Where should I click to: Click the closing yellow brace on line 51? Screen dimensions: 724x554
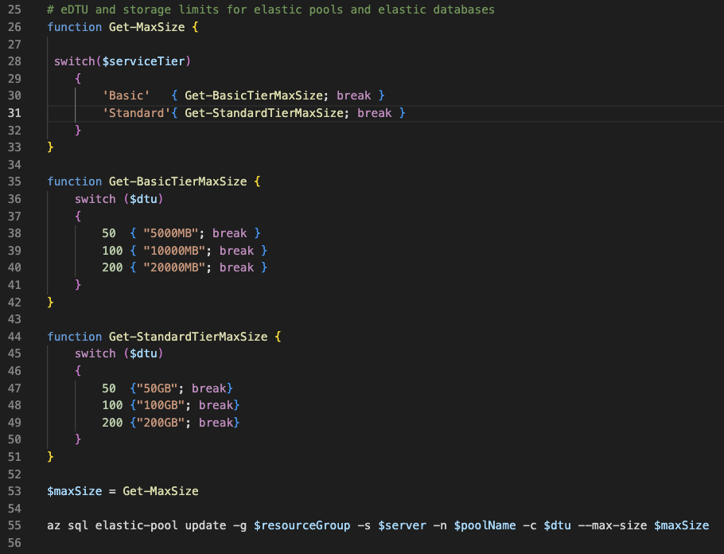point(50,457)
